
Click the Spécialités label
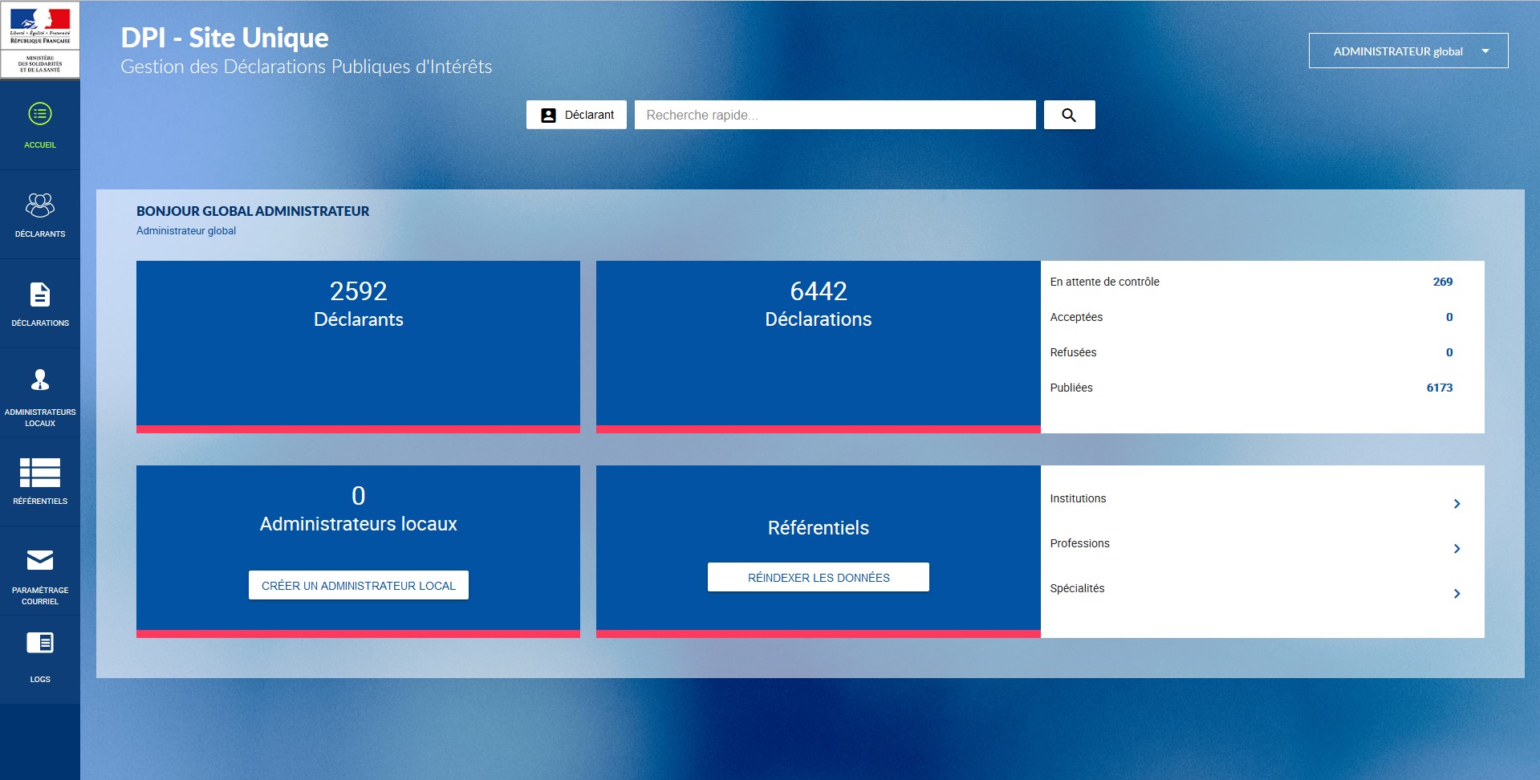coord(1077,588)
